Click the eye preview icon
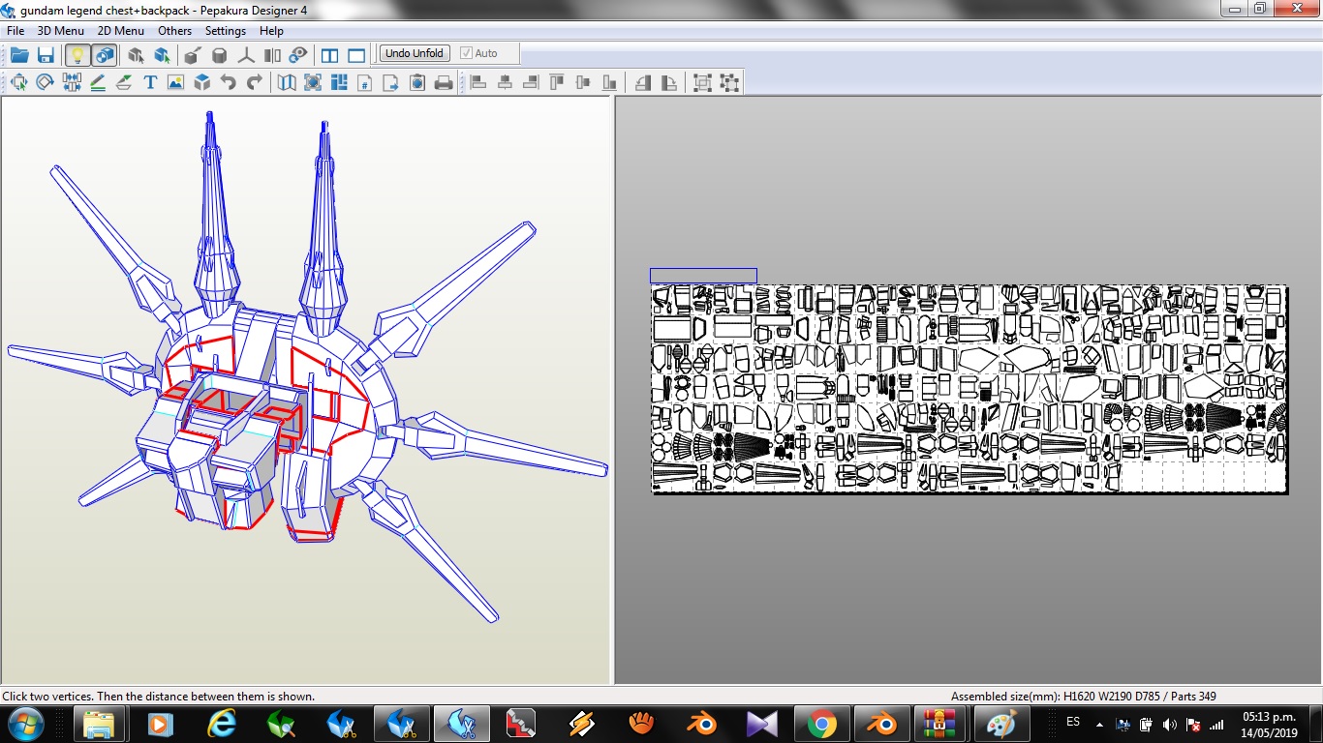The height and width of the screenshot is (743, 1323). [298, 54]
